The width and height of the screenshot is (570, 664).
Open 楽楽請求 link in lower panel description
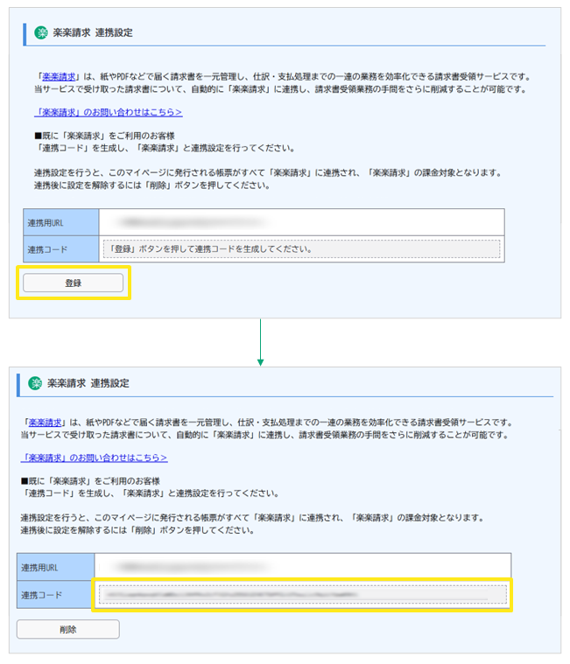(x=45, y=423)
